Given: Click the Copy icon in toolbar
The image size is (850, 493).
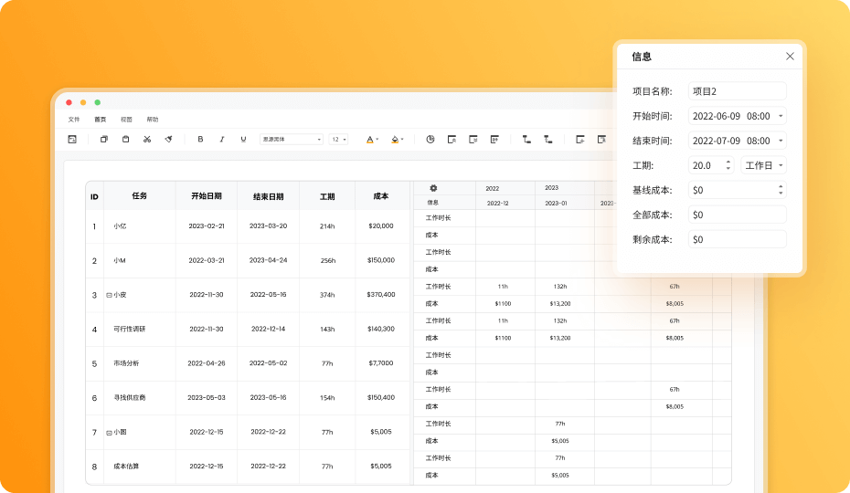Looking at the screenshot, I should click(x=104, y=140).
